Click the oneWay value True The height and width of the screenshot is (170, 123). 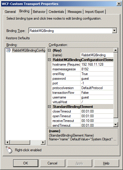tap(97, 74)
